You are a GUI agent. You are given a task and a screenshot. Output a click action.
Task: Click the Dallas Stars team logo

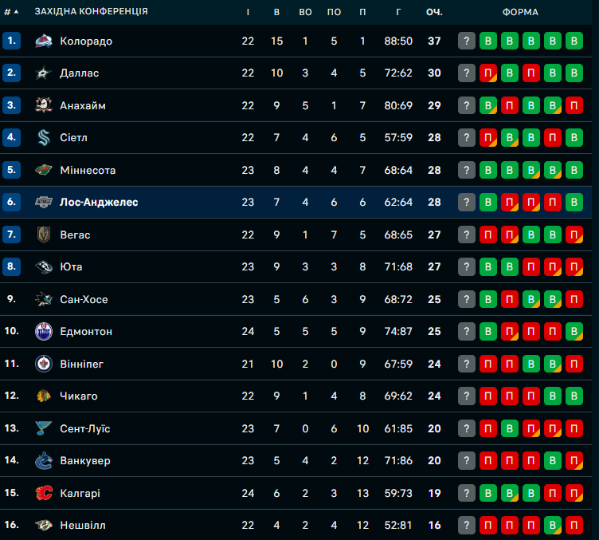[x=44, y=73]
